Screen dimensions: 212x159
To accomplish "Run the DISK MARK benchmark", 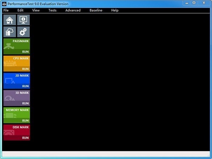I will [25, 138].
